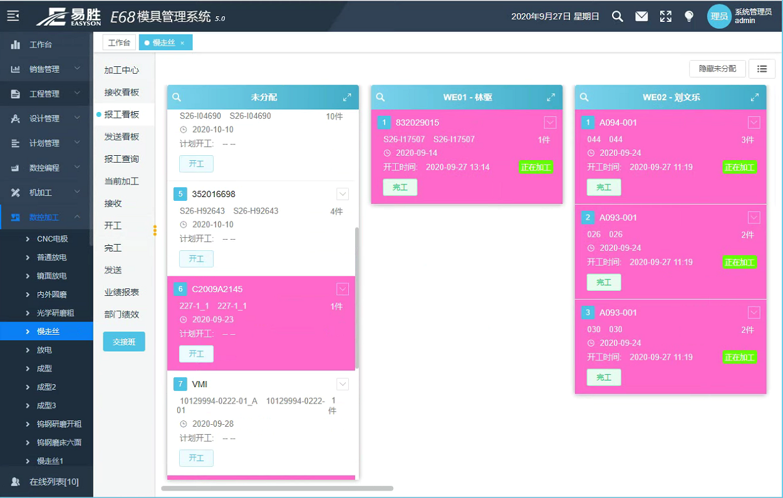Open 接收看板 submenu item
This screenshot has height=498, width=783.
(122, 93)
